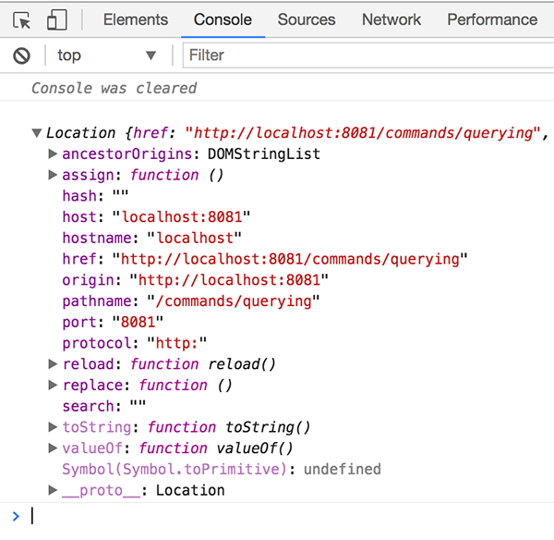
Task: Switch to the Elements tab
Action: coord(136,19)
